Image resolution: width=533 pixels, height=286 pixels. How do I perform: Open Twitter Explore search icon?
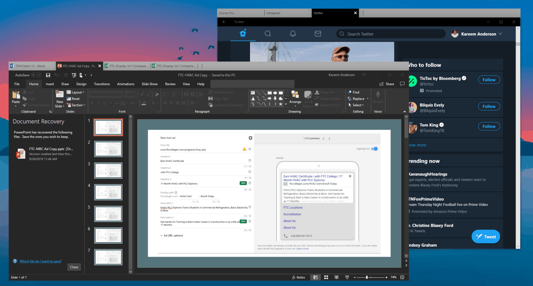pos(268,34)
